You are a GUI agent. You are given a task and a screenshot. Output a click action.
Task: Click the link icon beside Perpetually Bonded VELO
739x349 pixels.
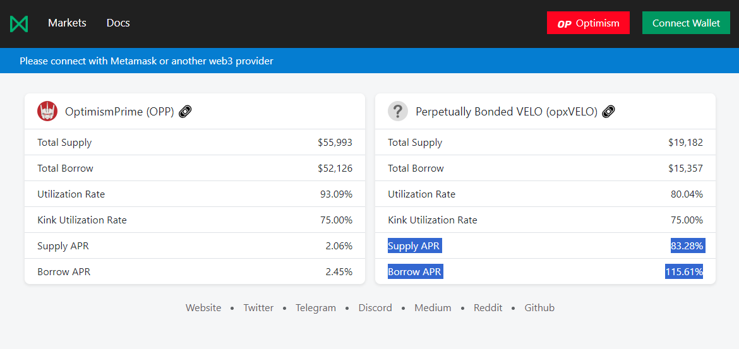pyautogui.click(x=609, y=112)
